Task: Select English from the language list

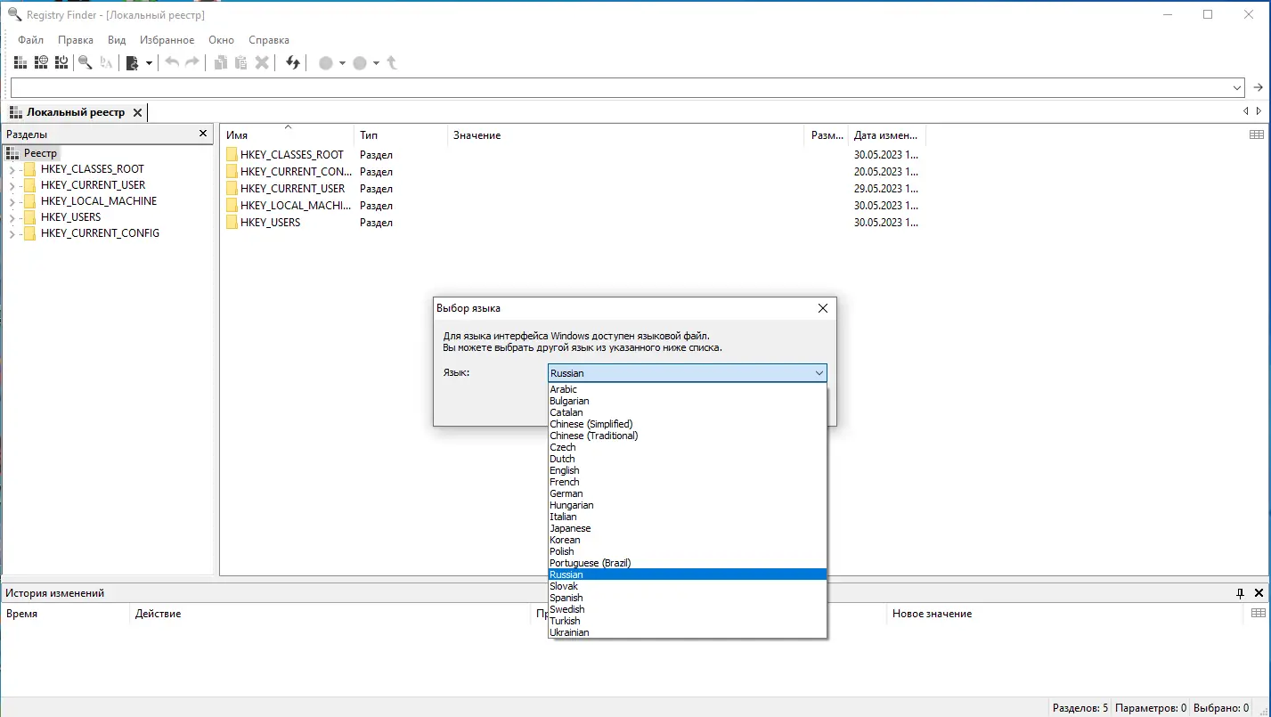Action: 565,470
